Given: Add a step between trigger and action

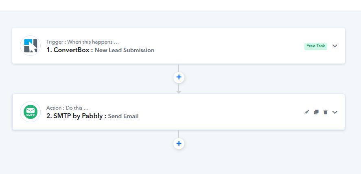Looking at the screenshot, I should click(x=179, y=77).
